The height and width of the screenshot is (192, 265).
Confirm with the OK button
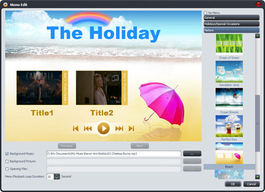(233, 184)
